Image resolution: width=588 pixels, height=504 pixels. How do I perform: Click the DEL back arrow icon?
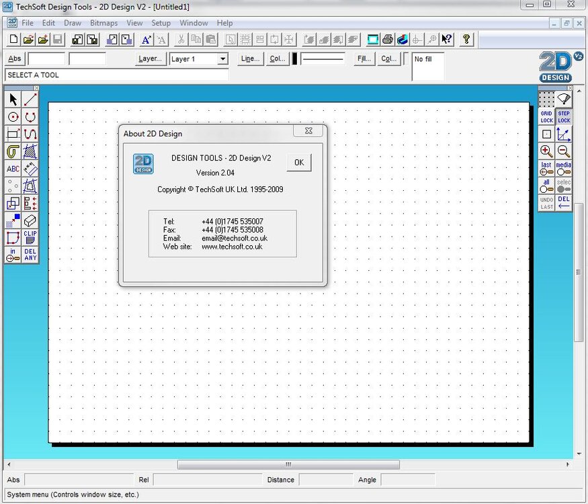tap(564, 203)
